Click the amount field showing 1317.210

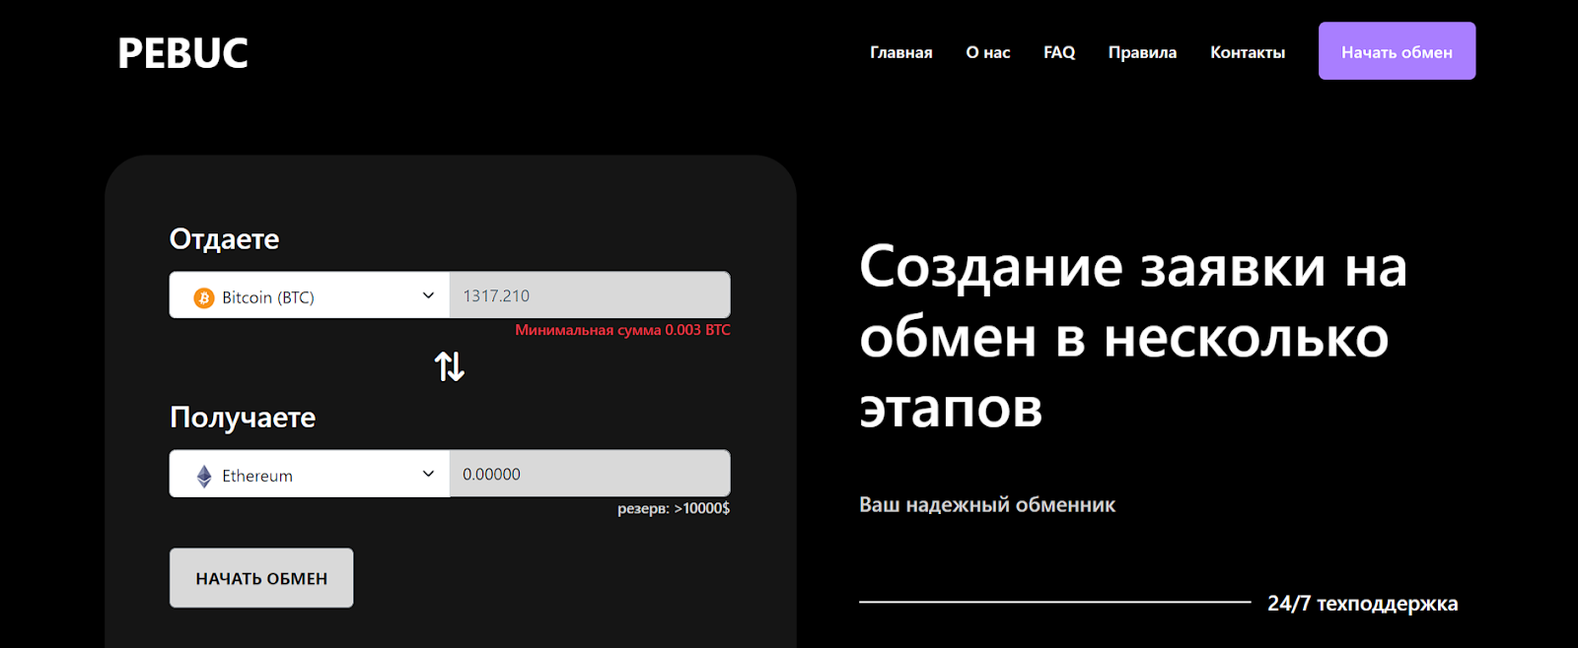[x=590, y=295]
